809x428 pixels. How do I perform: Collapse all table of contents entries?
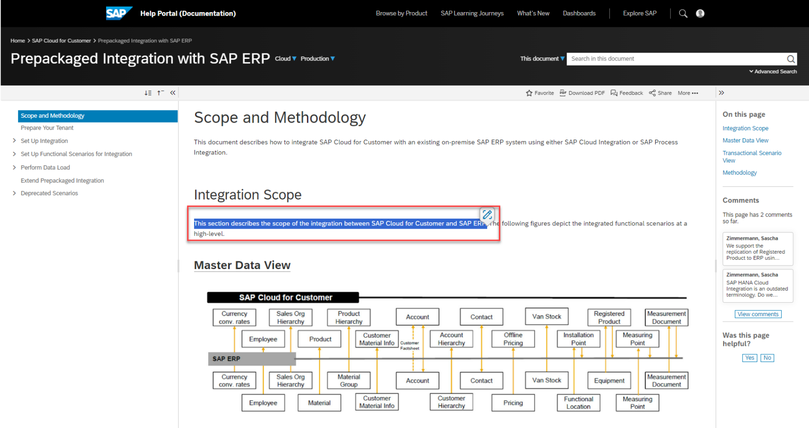(160, 93)
